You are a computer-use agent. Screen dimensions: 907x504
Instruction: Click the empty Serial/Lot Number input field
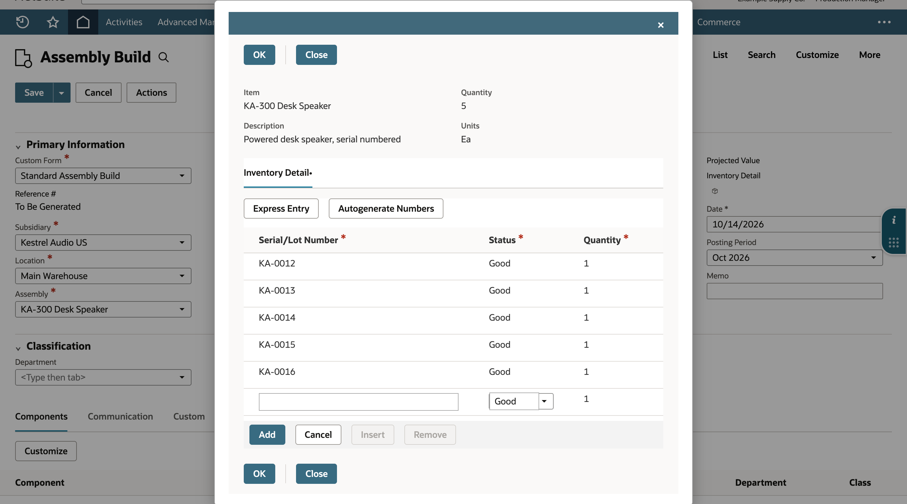358,402
